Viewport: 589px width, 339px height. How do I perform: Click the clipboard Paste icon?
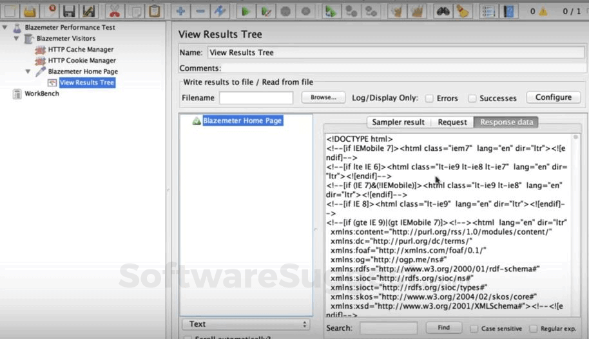155,11
